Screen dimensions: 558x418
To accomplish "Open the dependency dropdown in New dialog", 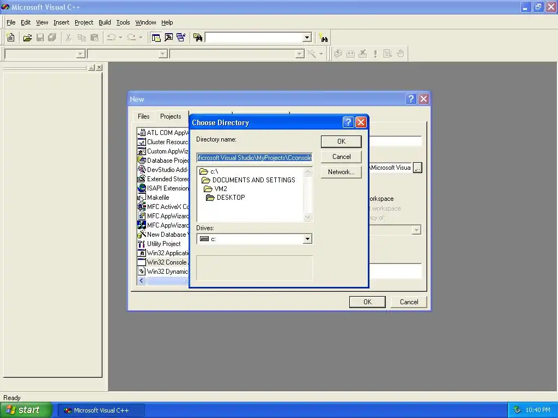I will pos(416,230).
